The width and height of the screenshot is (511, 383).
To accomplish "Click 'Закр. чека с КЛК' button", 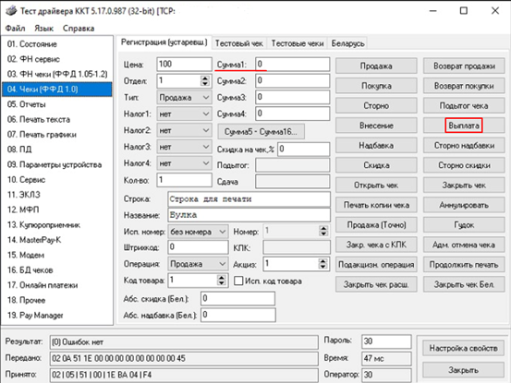I will 376,245.
